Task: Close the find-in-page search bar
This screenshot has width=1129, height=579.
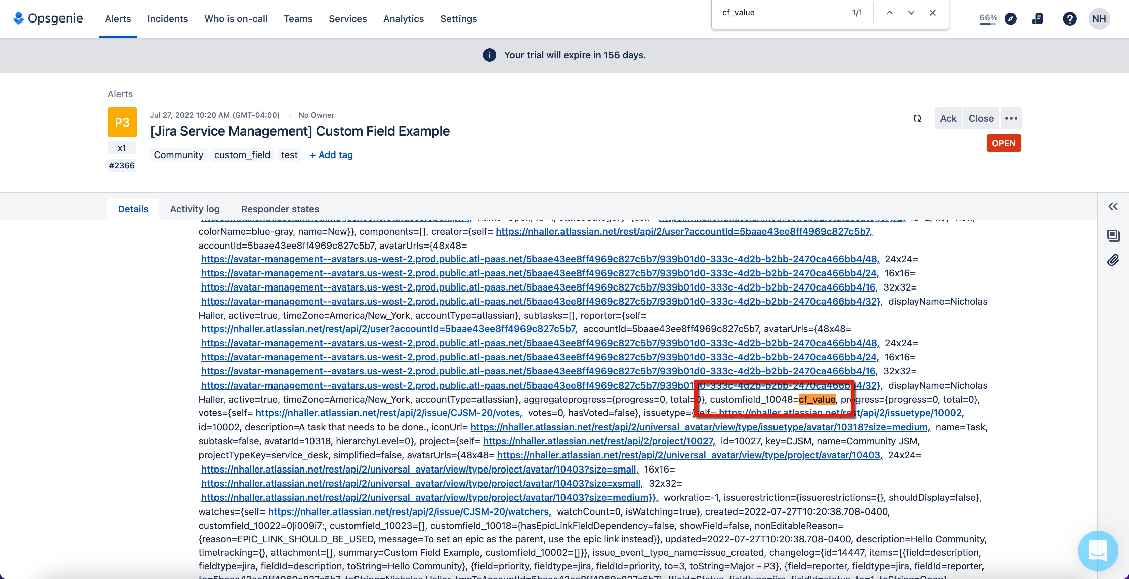Action: 933,13
